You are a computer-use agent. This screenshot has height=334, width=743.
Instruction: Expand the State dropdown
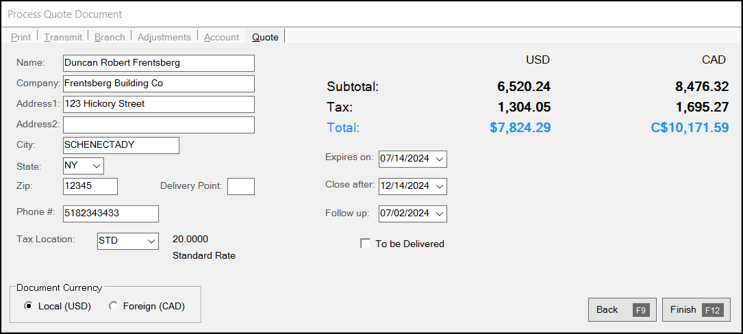[96, 166]
